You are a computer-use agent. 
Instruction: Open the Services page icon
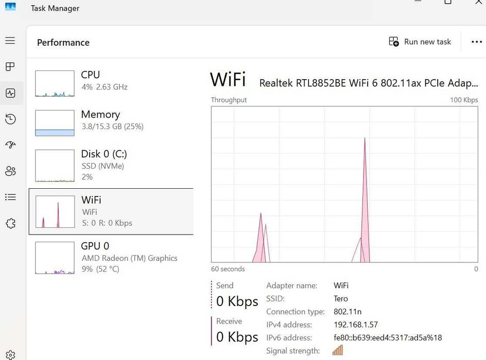pyautogui.click(x=10, y=223)
